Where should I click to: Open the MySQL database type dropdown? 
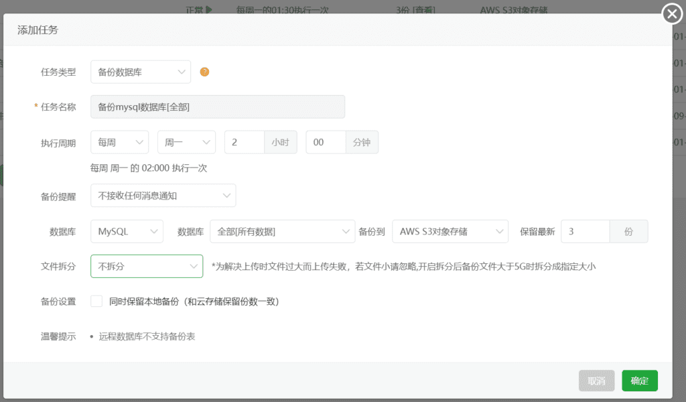tap(127, 230)
